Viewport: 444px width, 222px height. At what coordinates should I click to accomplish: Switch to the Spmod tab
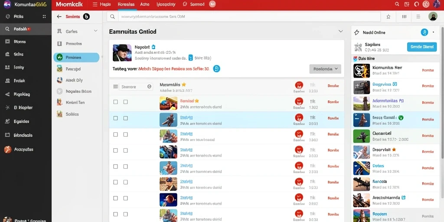(194, 4)
